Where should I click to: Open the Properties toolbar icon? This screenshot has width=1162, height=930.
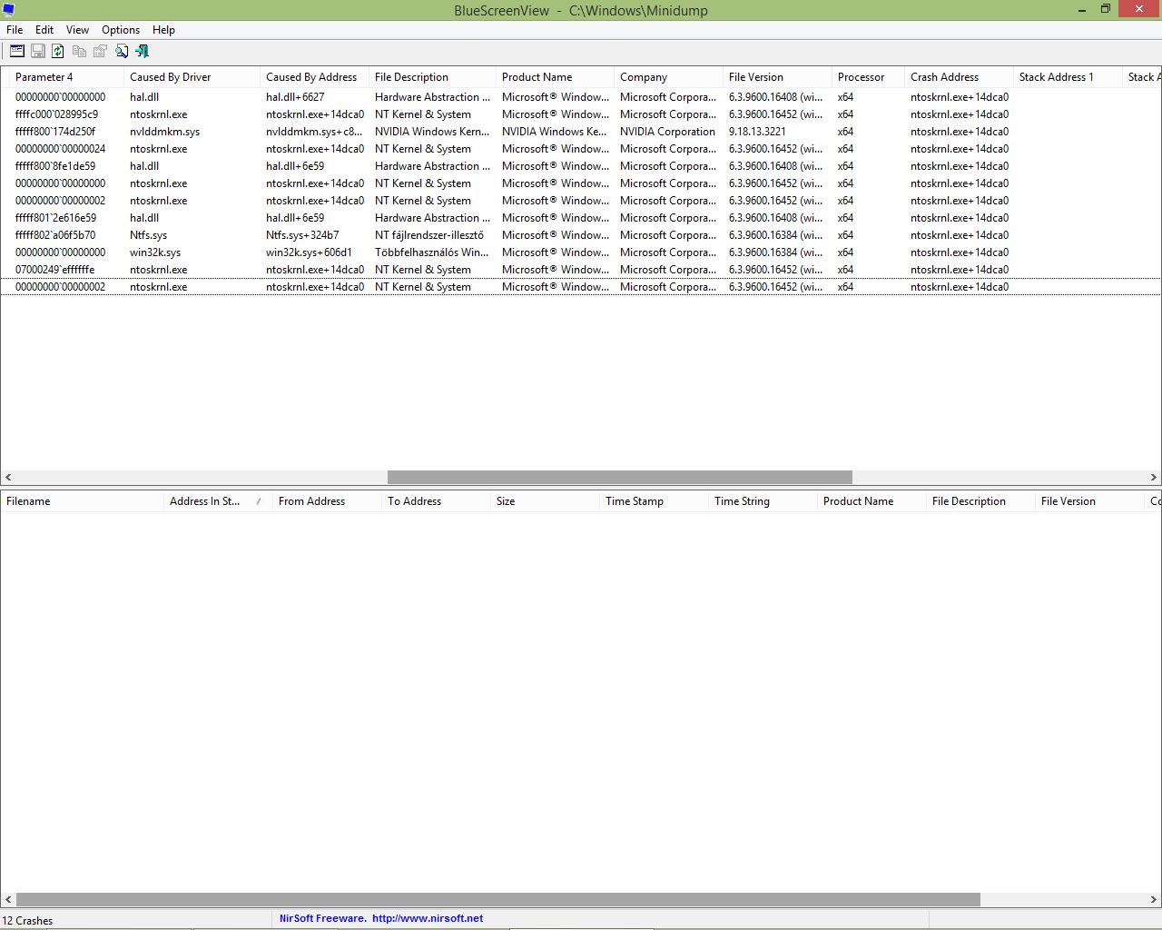coord(100,51)
